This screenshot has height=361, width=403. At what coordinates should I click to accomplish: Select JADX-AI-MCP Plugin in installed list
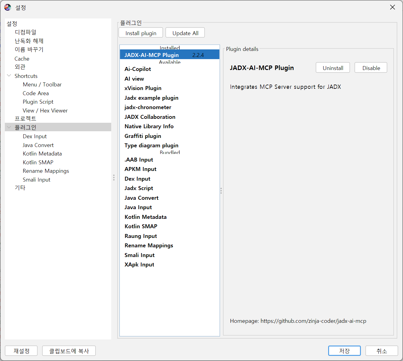pos(169,55)
